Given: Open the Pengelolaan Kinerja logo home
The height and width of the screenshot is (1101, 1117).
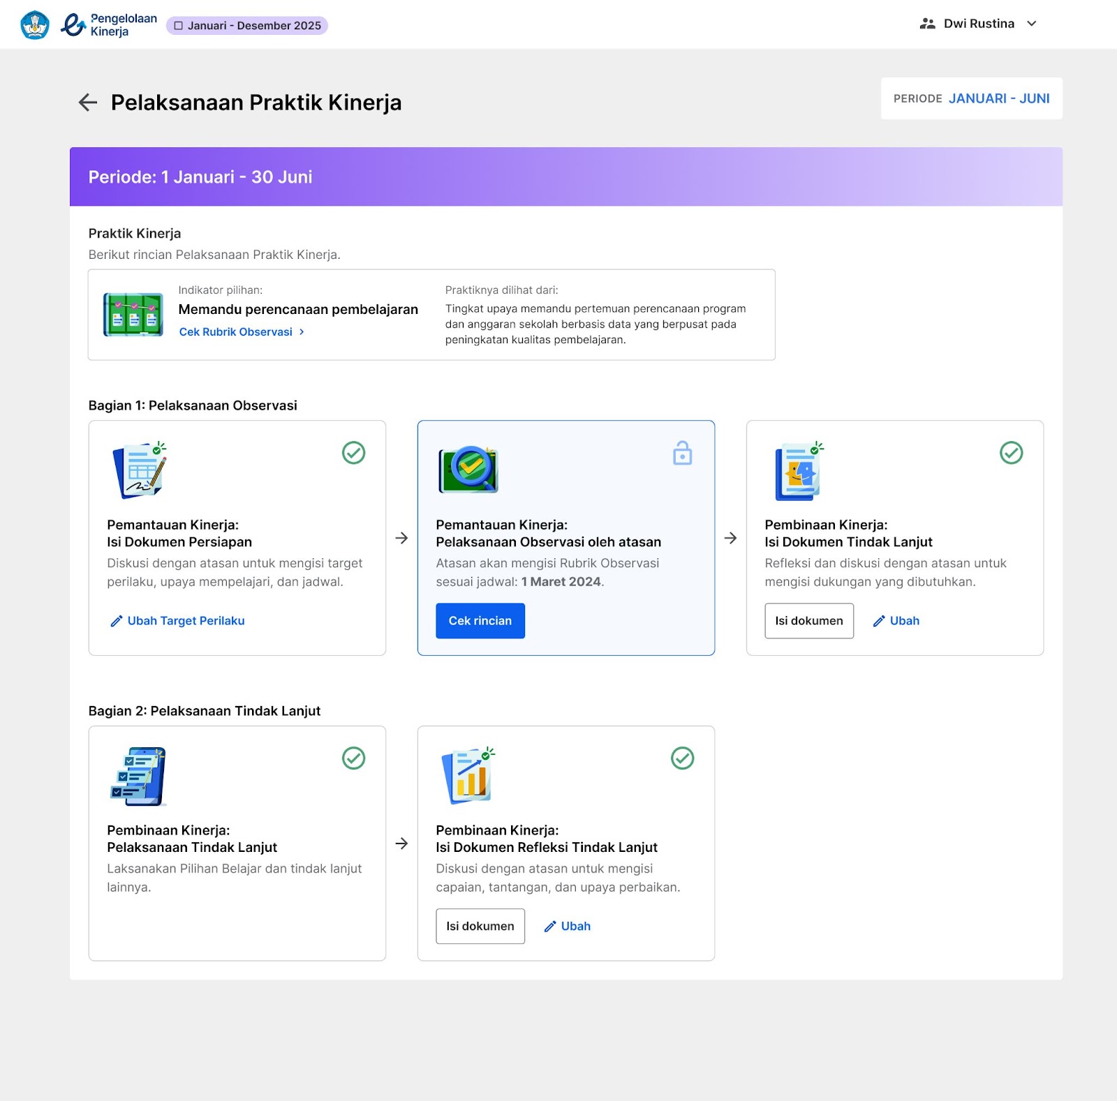Looking at the screenshot, I should (x=109, y=25).
